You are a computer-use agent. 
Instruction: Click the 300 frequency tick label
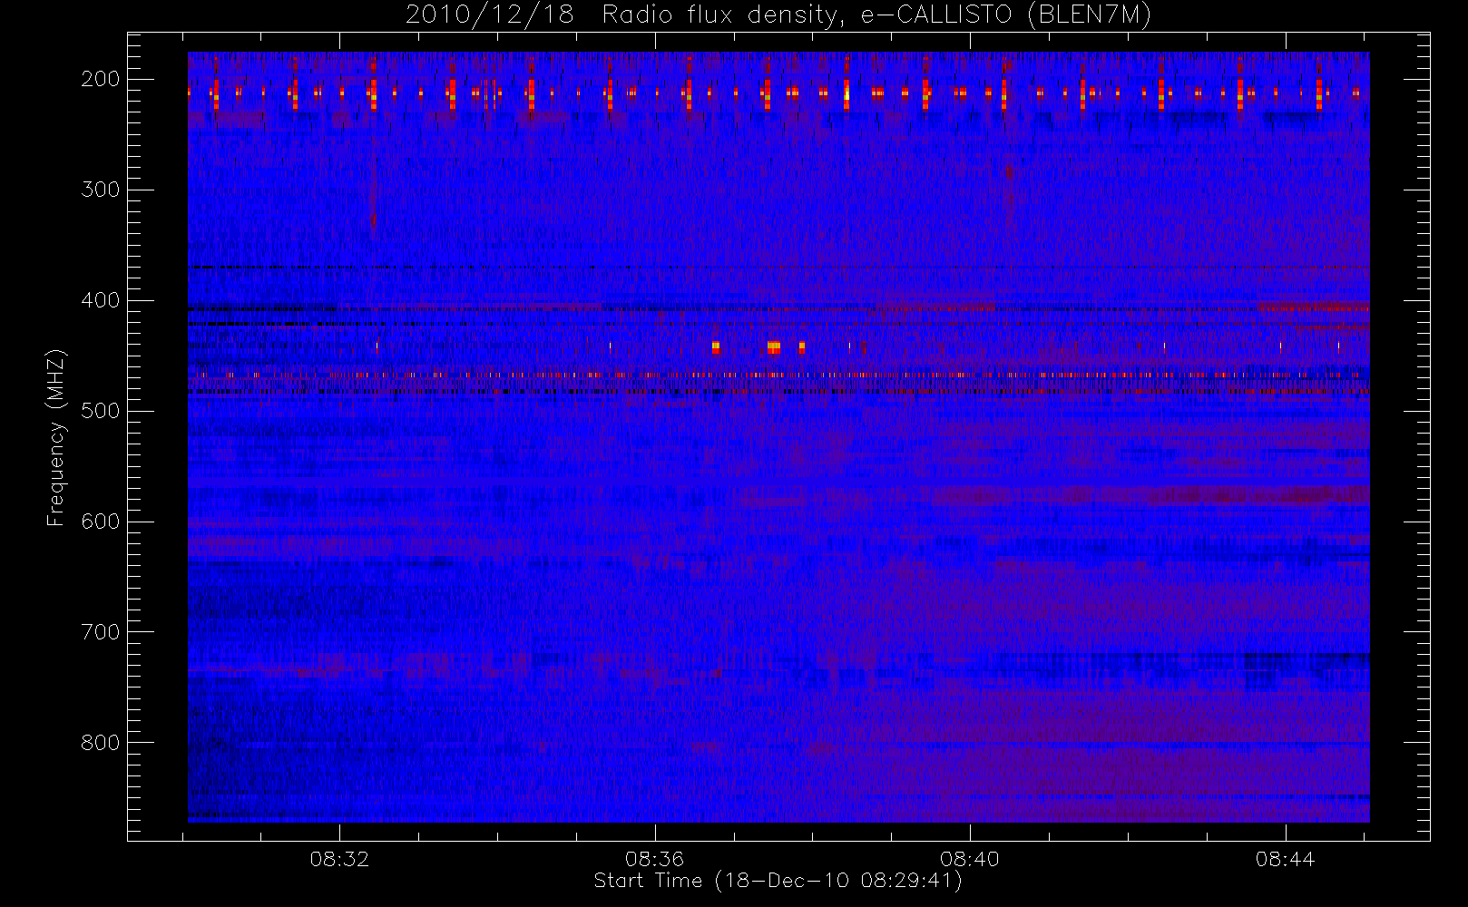click(101, 190)
